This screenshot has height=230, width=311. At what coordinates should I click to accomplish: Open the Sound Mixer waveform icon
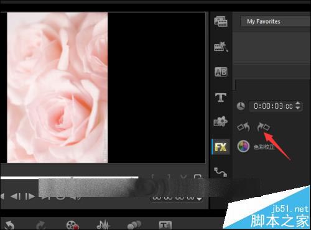[x=103, y=225]
